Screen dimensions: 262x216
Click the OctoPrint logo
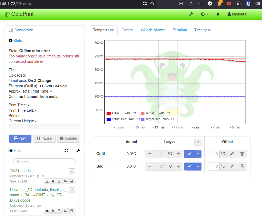point(19,14)
